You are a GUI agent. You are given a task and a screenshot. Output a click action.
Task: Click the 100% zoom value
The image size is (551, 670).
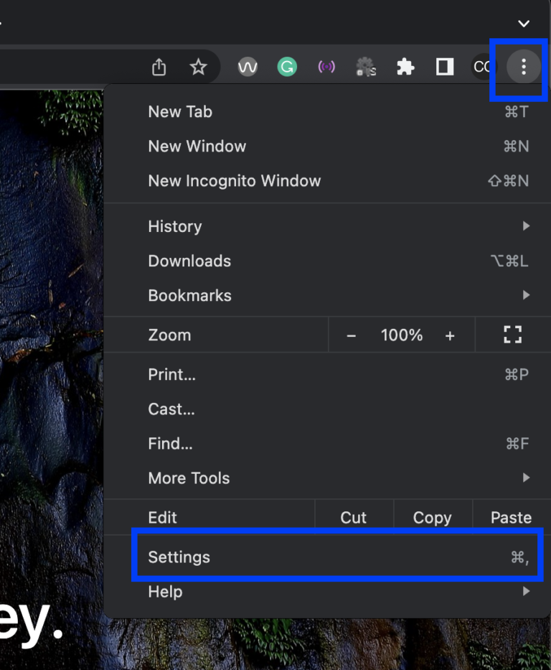[x=402, y=335]
